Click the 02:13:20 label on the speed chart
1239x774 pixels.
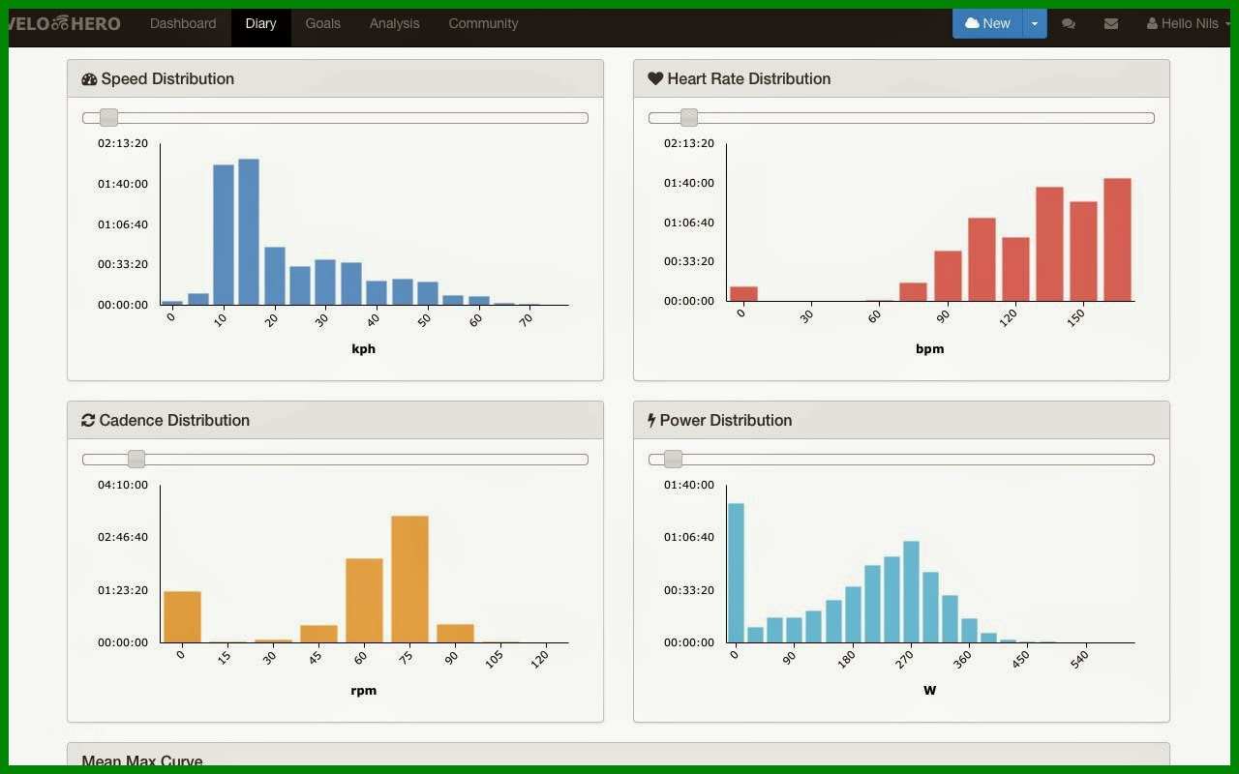[x=123, y=143]
